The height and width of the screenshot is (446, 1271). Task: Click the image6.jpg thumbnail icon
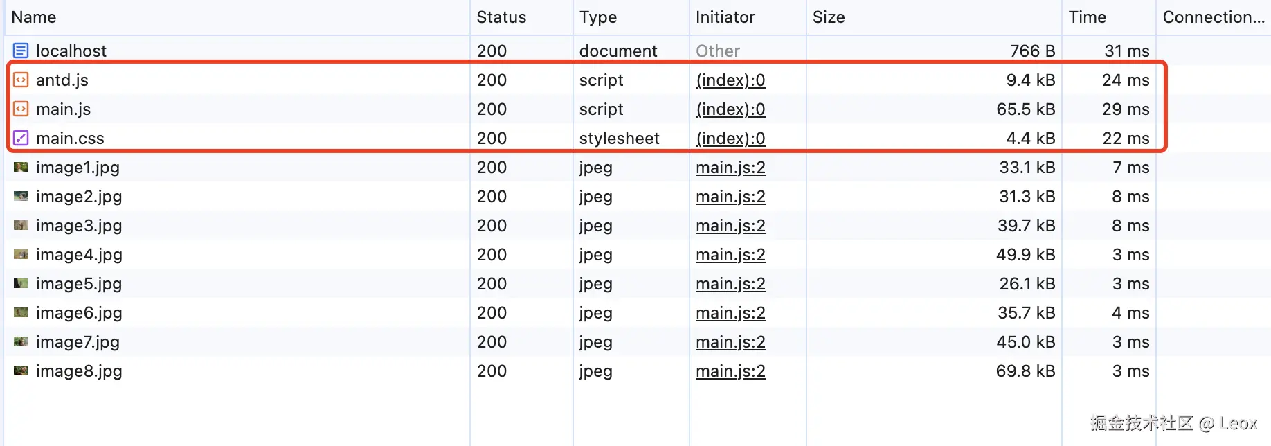(x=21, y=312)
